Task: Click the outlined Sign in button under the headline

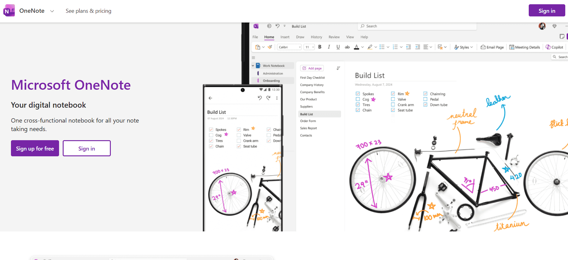Action: [87, 148]
